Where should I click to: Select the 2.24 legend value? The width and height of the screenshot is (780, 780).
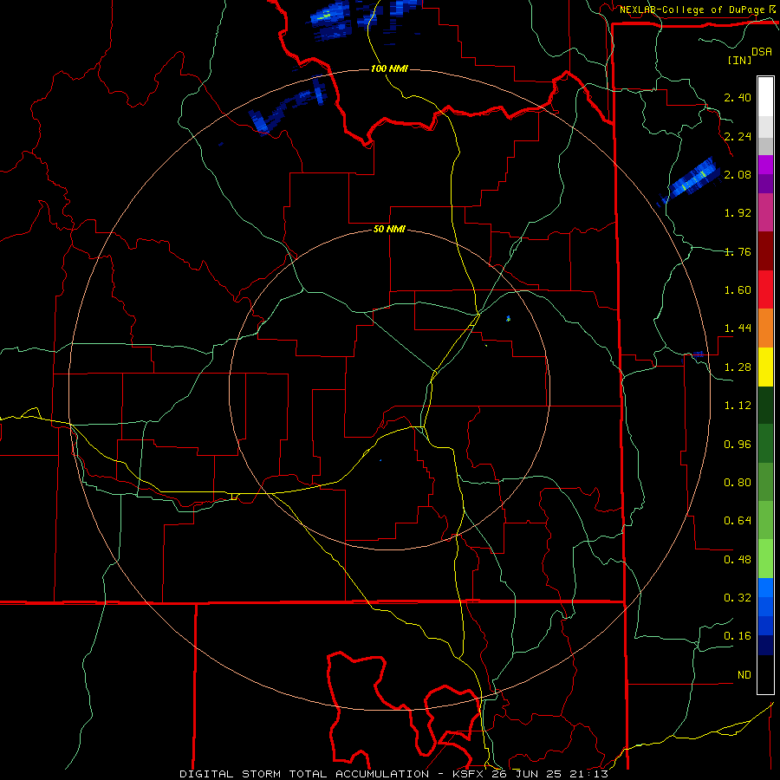[738, 136]
